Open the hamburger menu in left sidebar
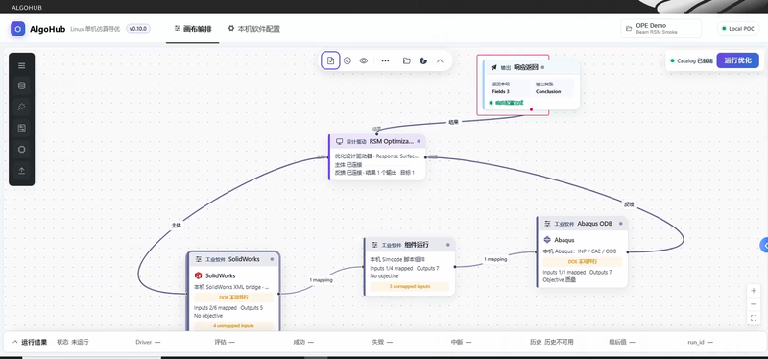This screenshot has height=359, width=768. (x=21, y=65)
